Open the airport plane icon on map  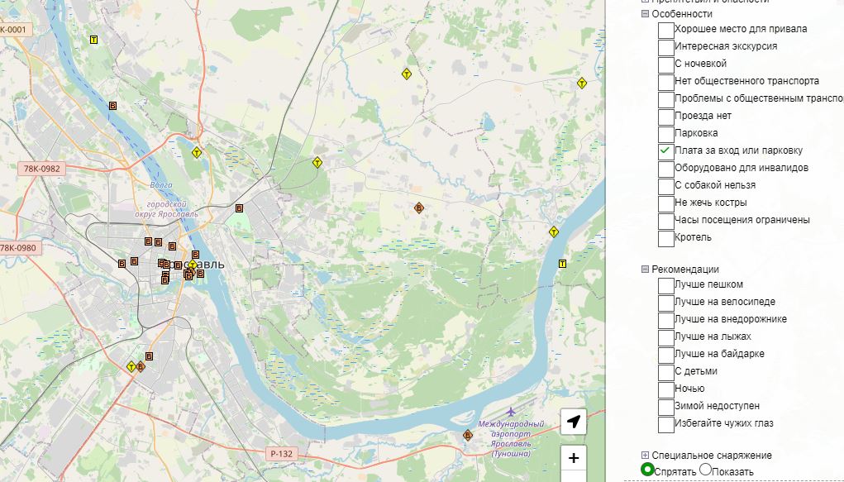[511, 411]
